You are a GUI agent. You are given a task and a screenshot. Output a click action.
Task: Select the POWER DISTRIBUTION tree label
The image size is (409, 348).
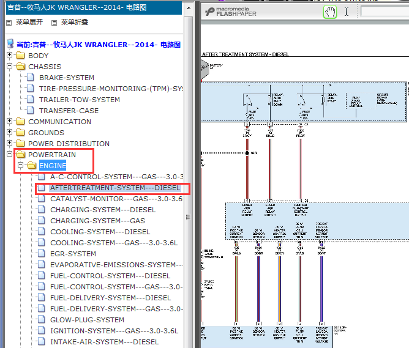pos(69,144)
